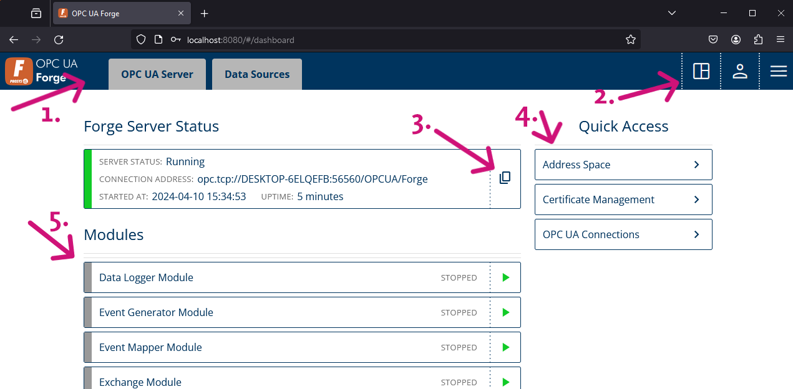Open the hamburger menu in app header
The width and height of the screenshot is (793, 389).
[778, 71]
